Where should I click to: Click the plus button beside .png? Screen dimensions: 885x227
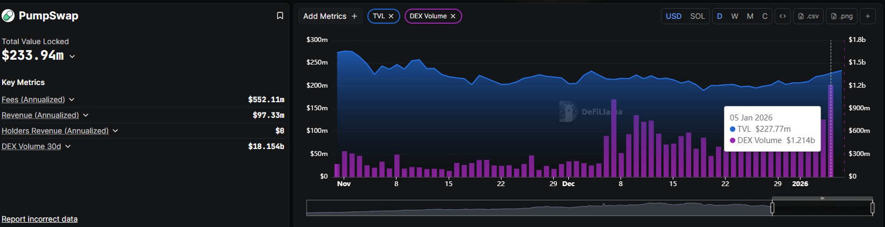point(868,16)
